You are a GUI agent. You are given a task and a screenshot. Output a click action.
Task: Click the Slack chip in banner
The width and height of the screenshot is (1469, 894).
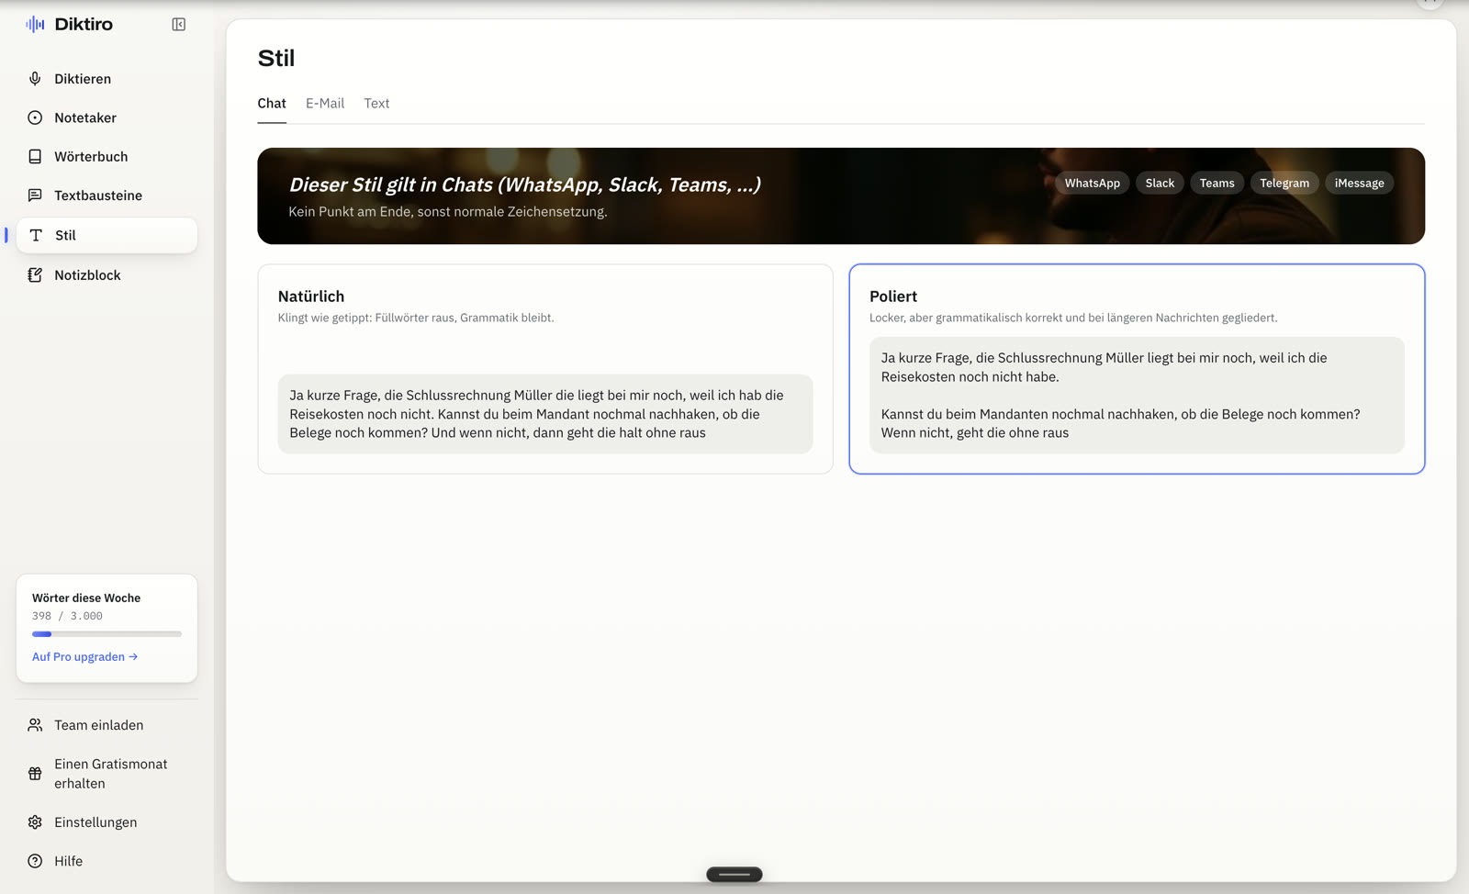pos(1160,183)
